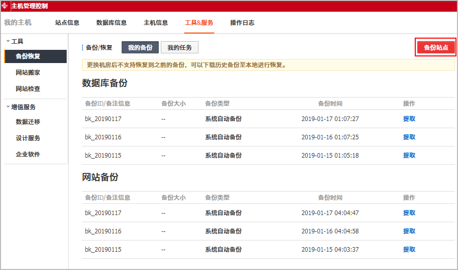This screenshot has height=270, width=458.
Task: Select bk_20190115 in 网站备份 table
Action: click(103, 250)
